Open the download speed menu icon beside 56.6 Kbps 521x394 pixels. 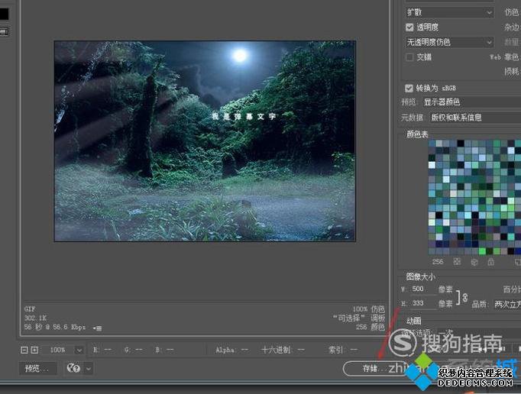pos(97,328)
